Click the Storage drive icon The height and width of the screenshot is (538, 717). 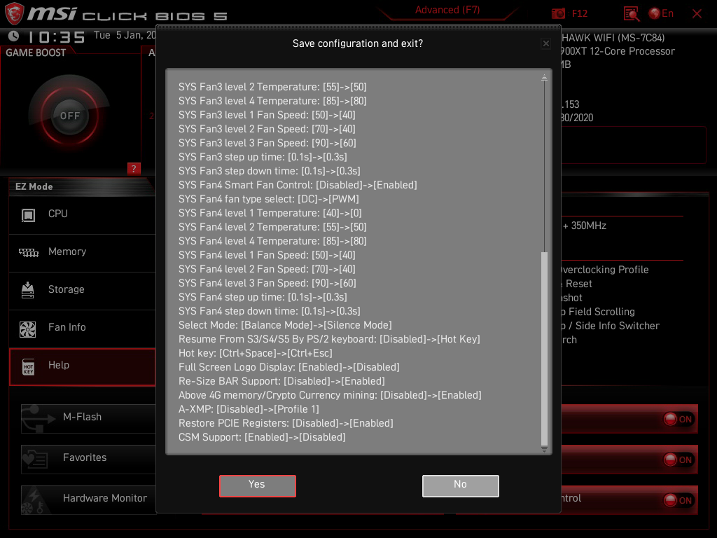pos(28,290)
